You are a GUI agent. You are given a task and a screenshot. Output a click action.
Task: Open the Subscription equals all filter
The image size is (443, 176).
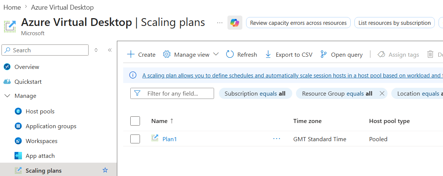tap(255, 93)
